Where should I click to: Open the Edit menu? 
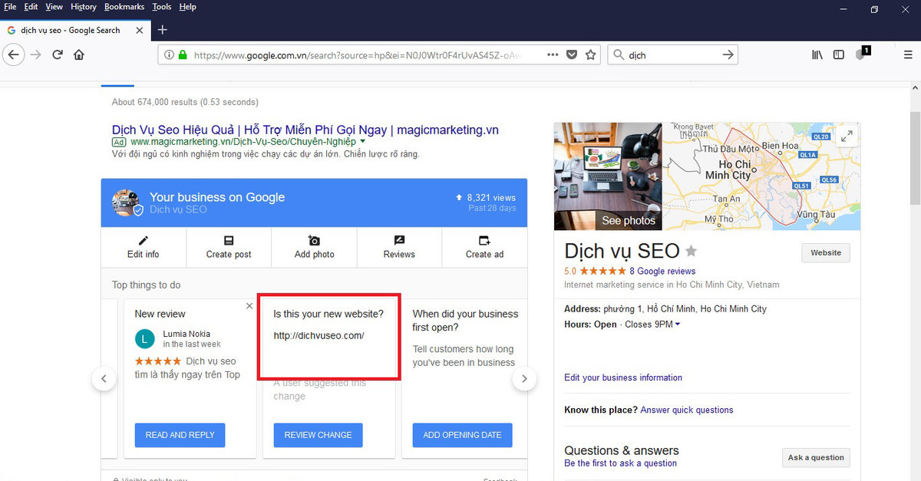click(31, 7)
